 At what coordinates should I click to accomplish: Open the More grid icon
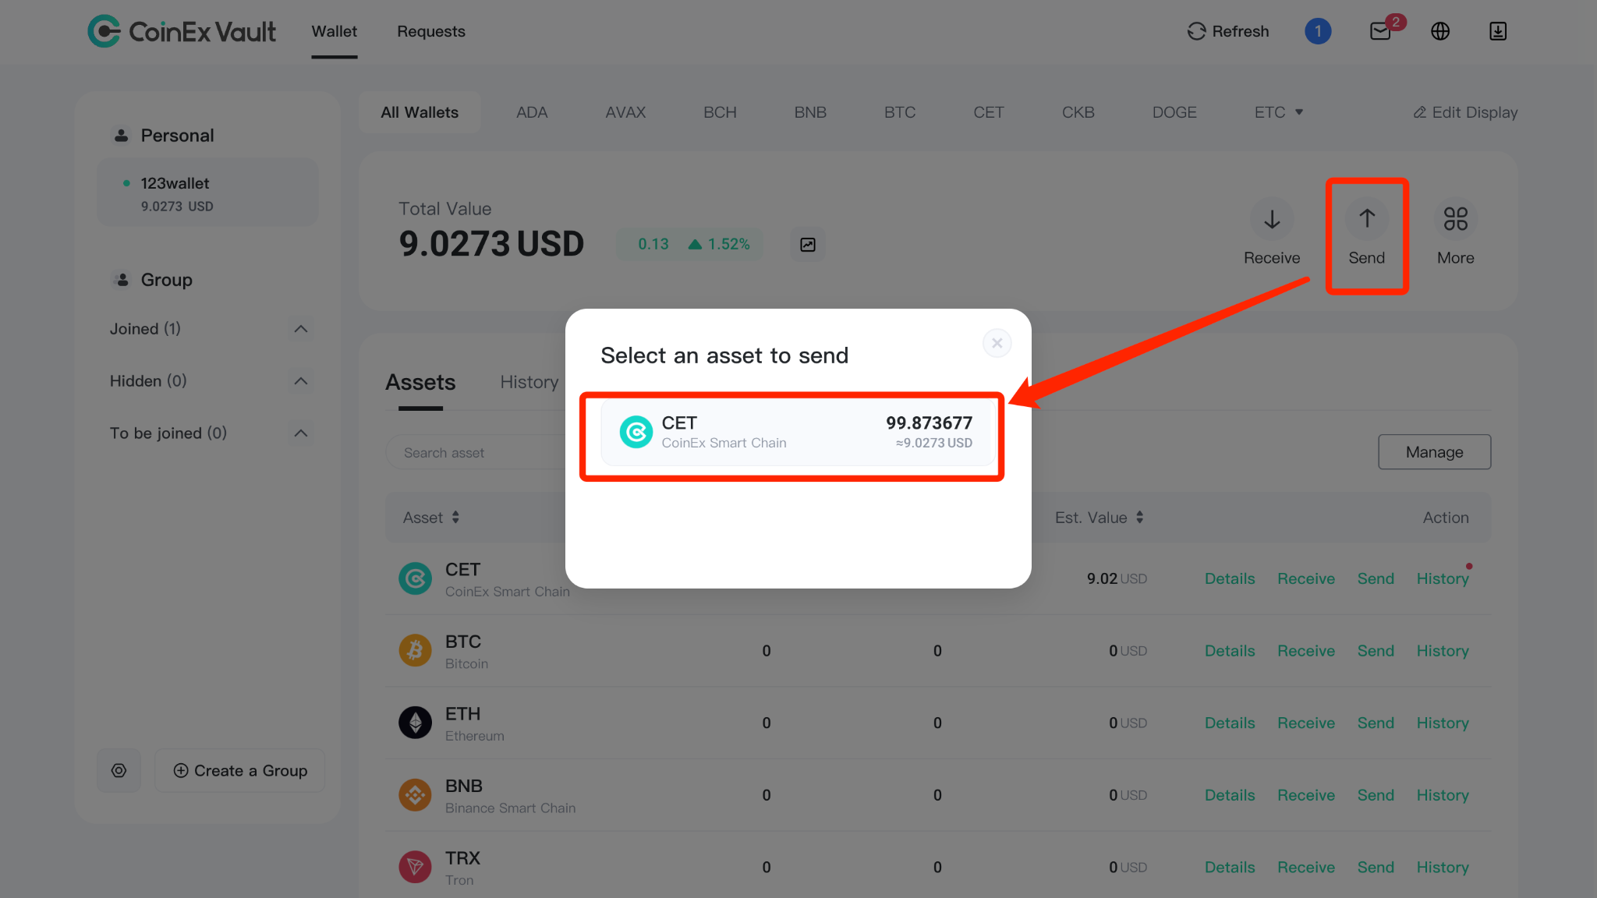click(x=1455, y=219)
